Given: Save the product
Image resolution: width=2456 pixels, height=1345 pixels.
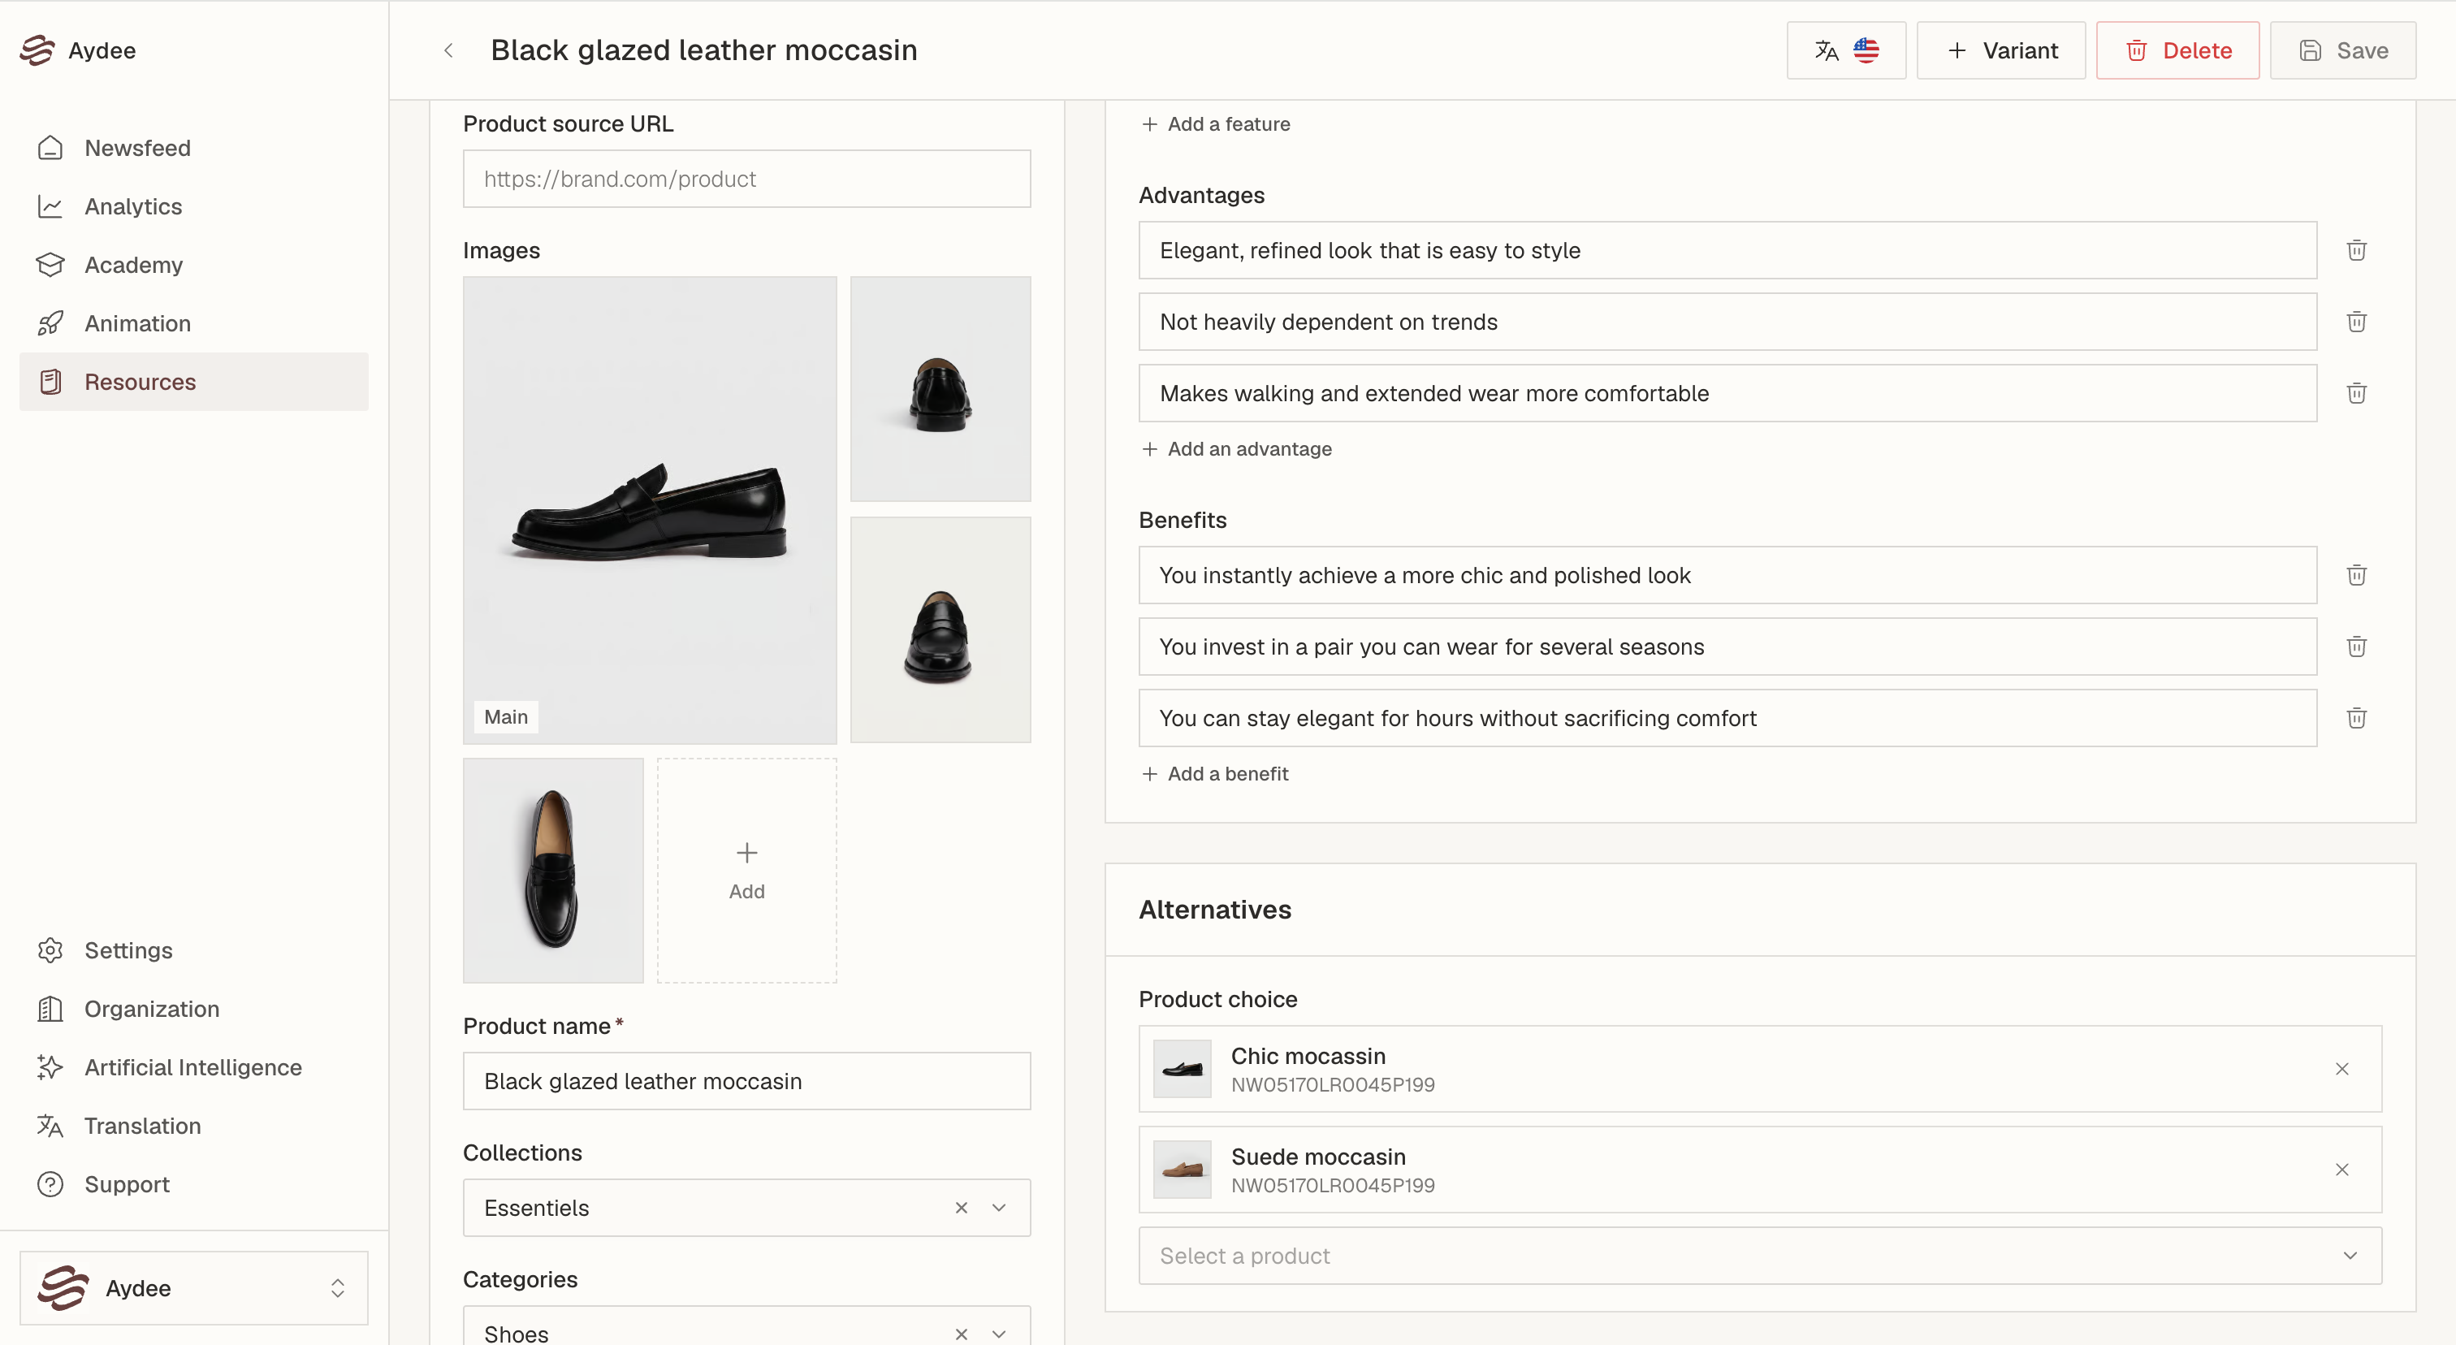Looking at the screenshot, I should [2342, 50].
